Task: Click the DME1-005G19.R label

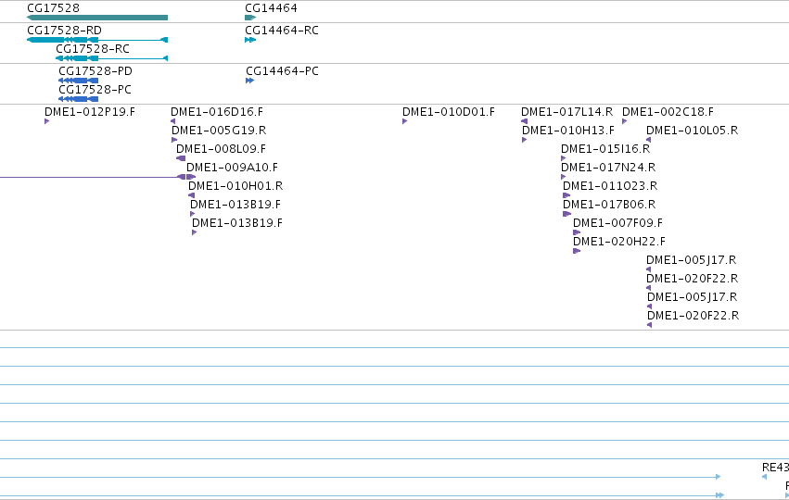Action: coord(219,131)
